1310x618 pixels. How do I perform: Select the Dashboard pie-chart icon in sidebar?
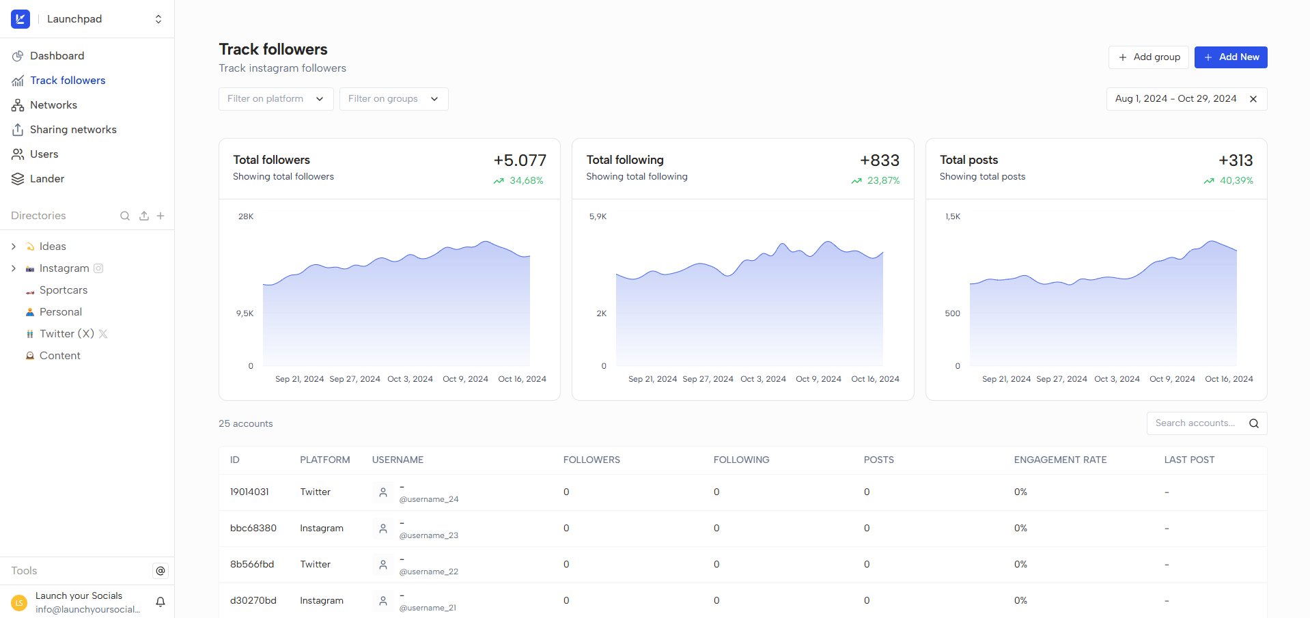point(16,55)
